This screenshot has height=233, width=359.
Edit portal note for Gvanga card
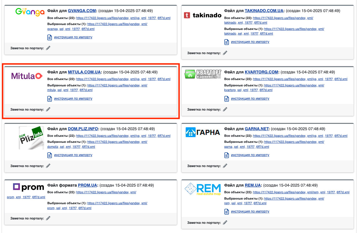(48, 48)
